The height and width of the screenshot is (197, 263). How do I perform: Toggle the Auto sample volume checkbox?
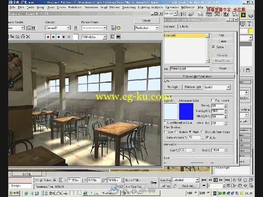207,137
